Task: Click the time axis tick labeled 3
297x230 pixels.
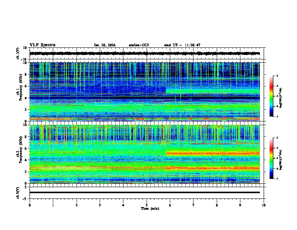Action: point(100,205)
